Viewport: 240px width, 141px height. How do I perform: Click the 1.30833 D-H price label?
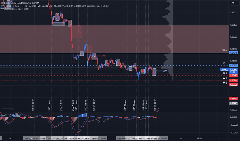tap(233, 65)
